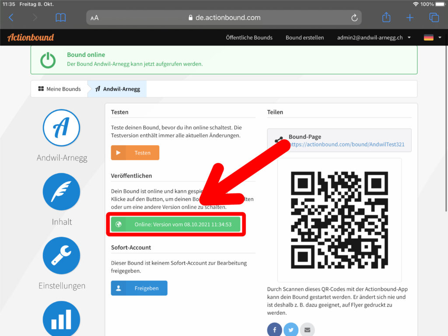Tap Safari share icon
This screenshot has width=448, height=336.
click(x=386, y=17)
